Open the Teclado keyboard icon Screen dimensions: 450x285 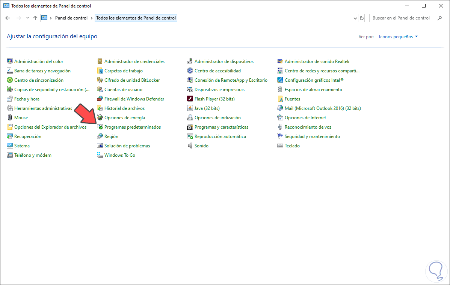coord(280,146)
